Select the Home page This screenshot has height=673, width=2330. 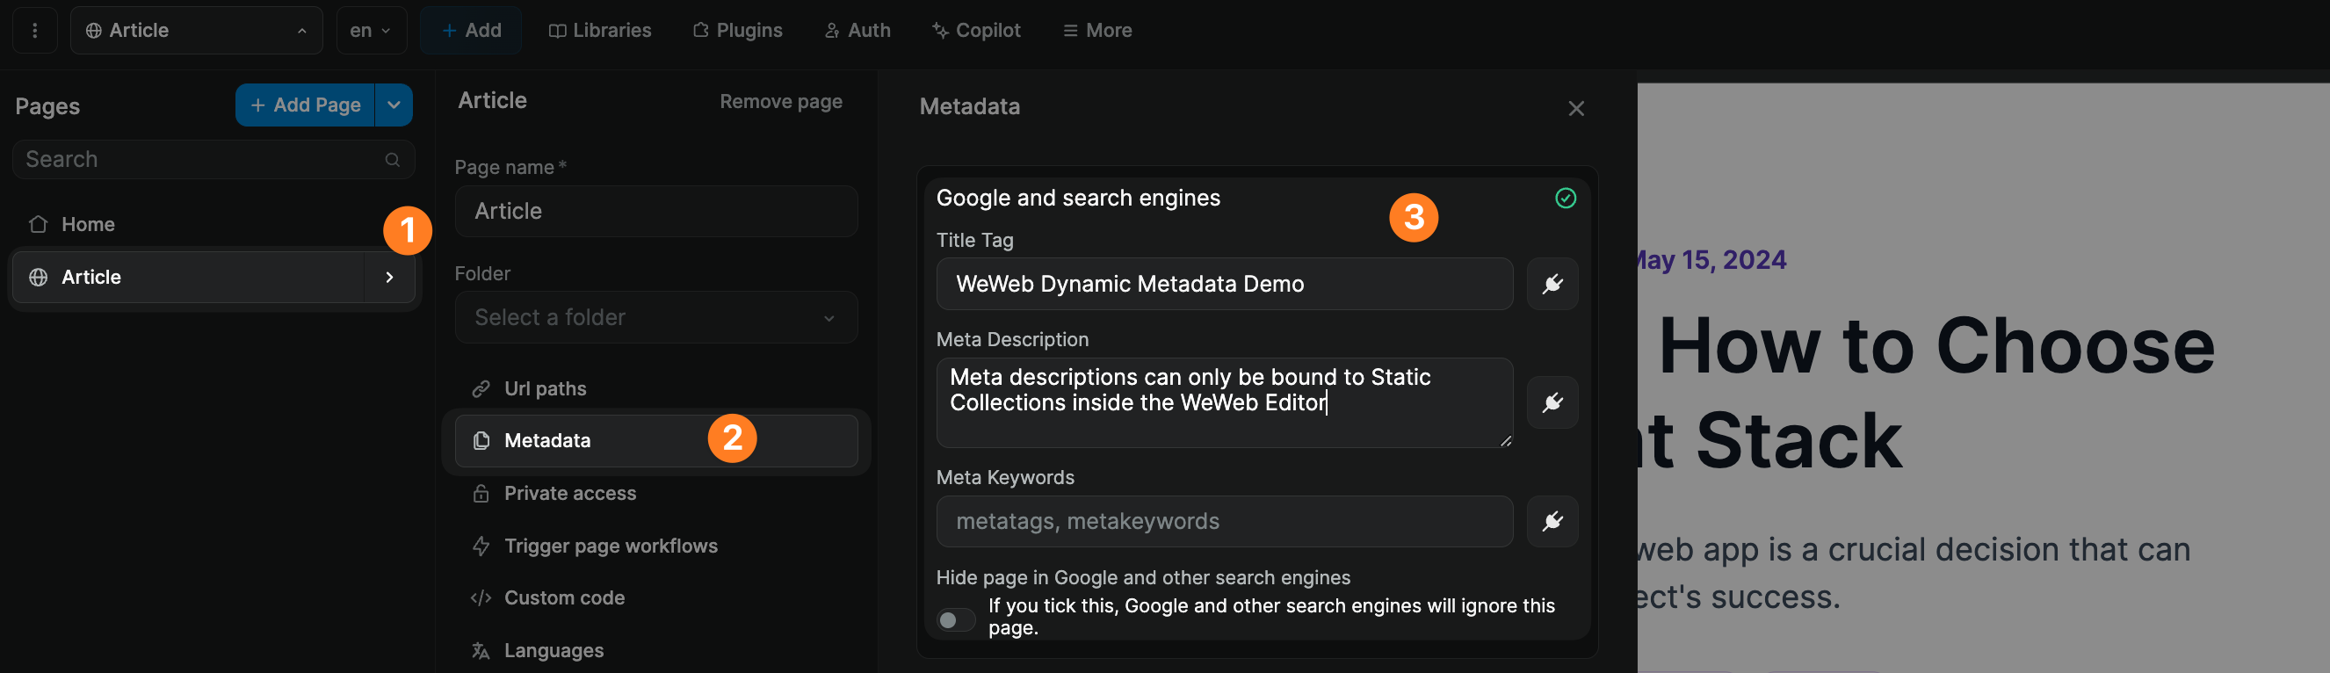213,223
